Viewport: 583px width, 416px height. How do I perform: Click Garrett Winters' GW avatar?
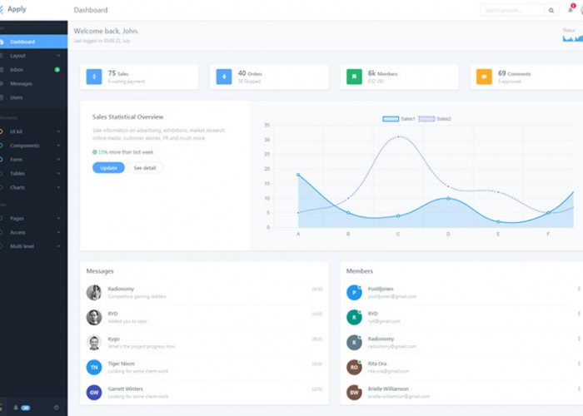94,393
